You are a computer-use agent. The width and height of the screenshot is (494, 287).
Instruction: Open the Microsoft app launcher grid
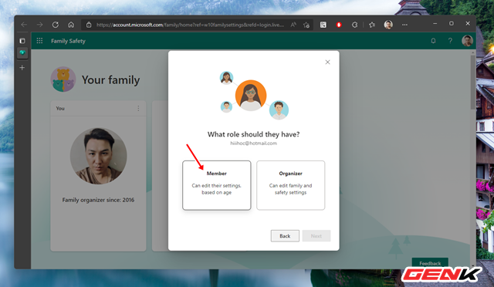pyautogui.click(x=39, y=41)
